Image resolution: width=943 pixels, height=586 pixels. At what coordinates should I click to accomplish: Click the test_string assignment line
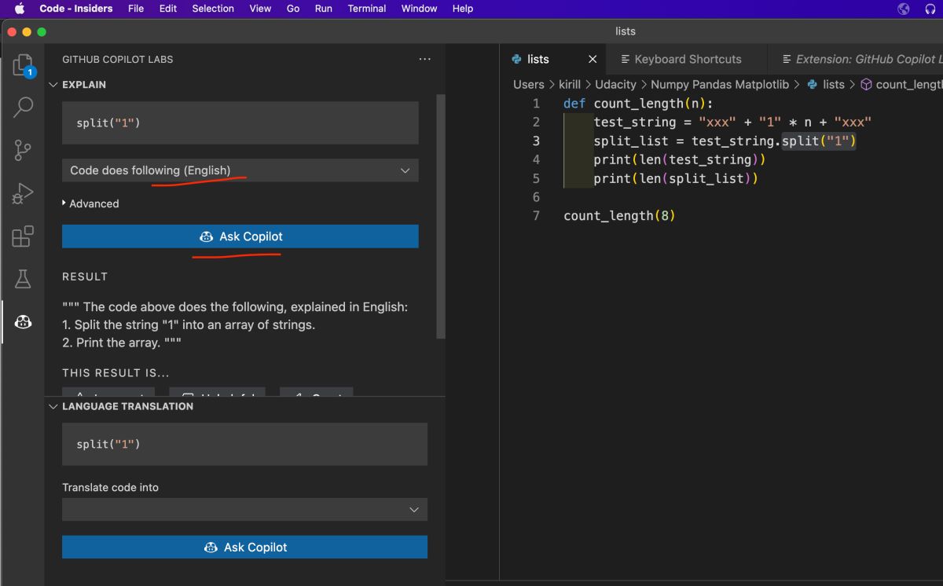click(x=732, y=122)
